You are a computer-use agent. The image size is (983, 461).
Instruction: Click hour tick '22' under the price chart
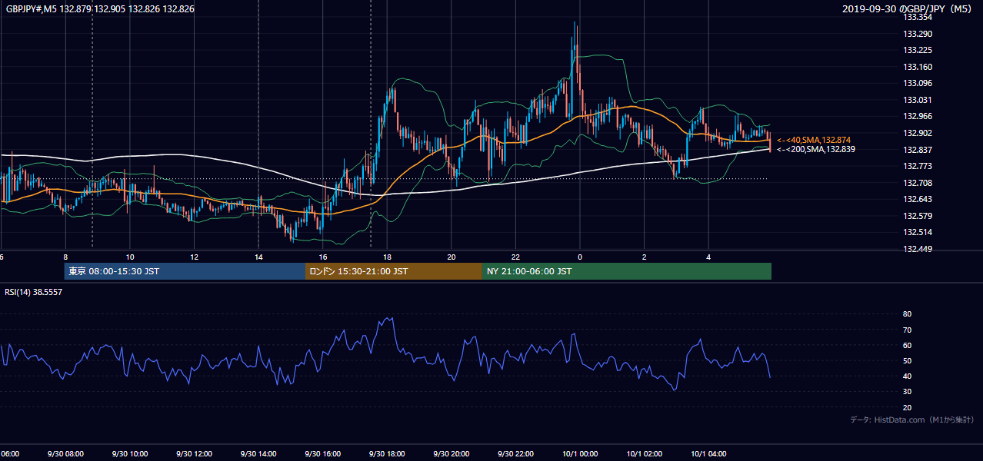coord(515,257)
